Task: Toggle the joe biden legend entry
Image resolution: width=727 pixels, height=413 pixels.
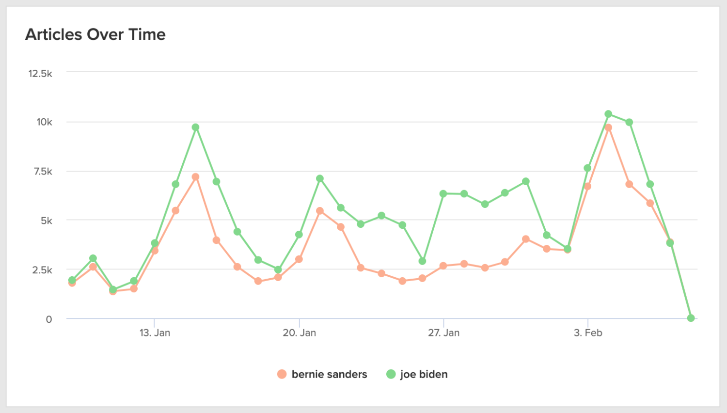Action: click(417, 374)
